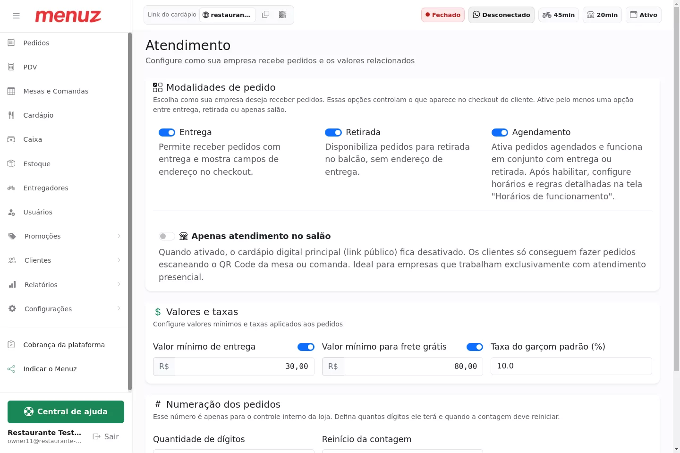Click the page vertical scrollbar thumb
This screenshot has width=680, height=453.
click(x=676, y=189)
